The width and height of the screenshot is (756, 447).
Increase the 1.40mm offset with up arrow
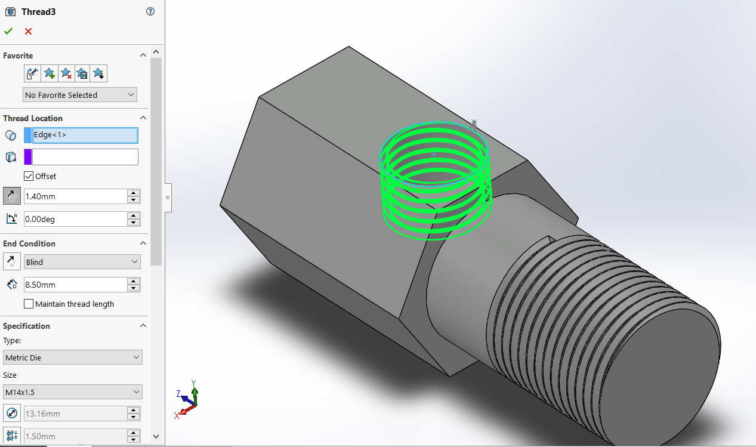pyautogui.click(x=134, y=193)
